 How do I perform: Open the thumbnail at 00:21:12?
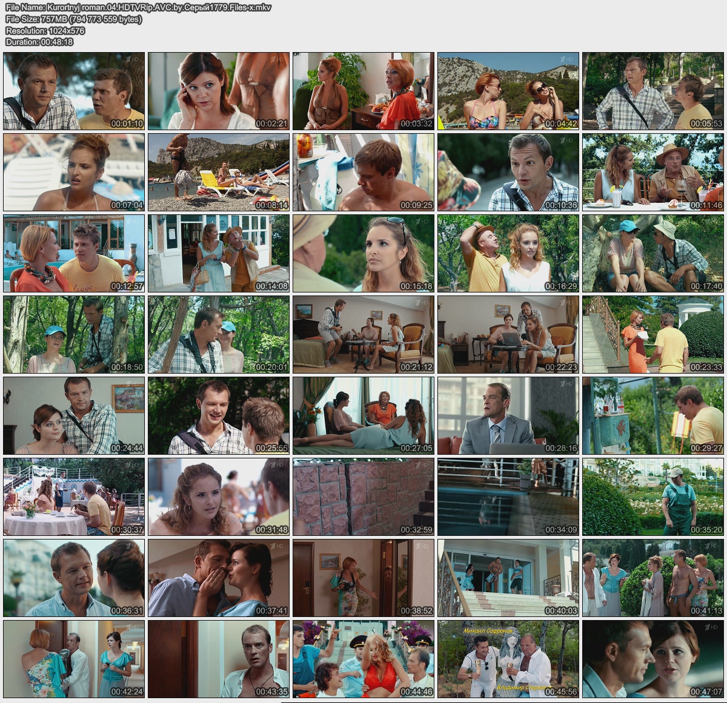click(x=363, y=334)
